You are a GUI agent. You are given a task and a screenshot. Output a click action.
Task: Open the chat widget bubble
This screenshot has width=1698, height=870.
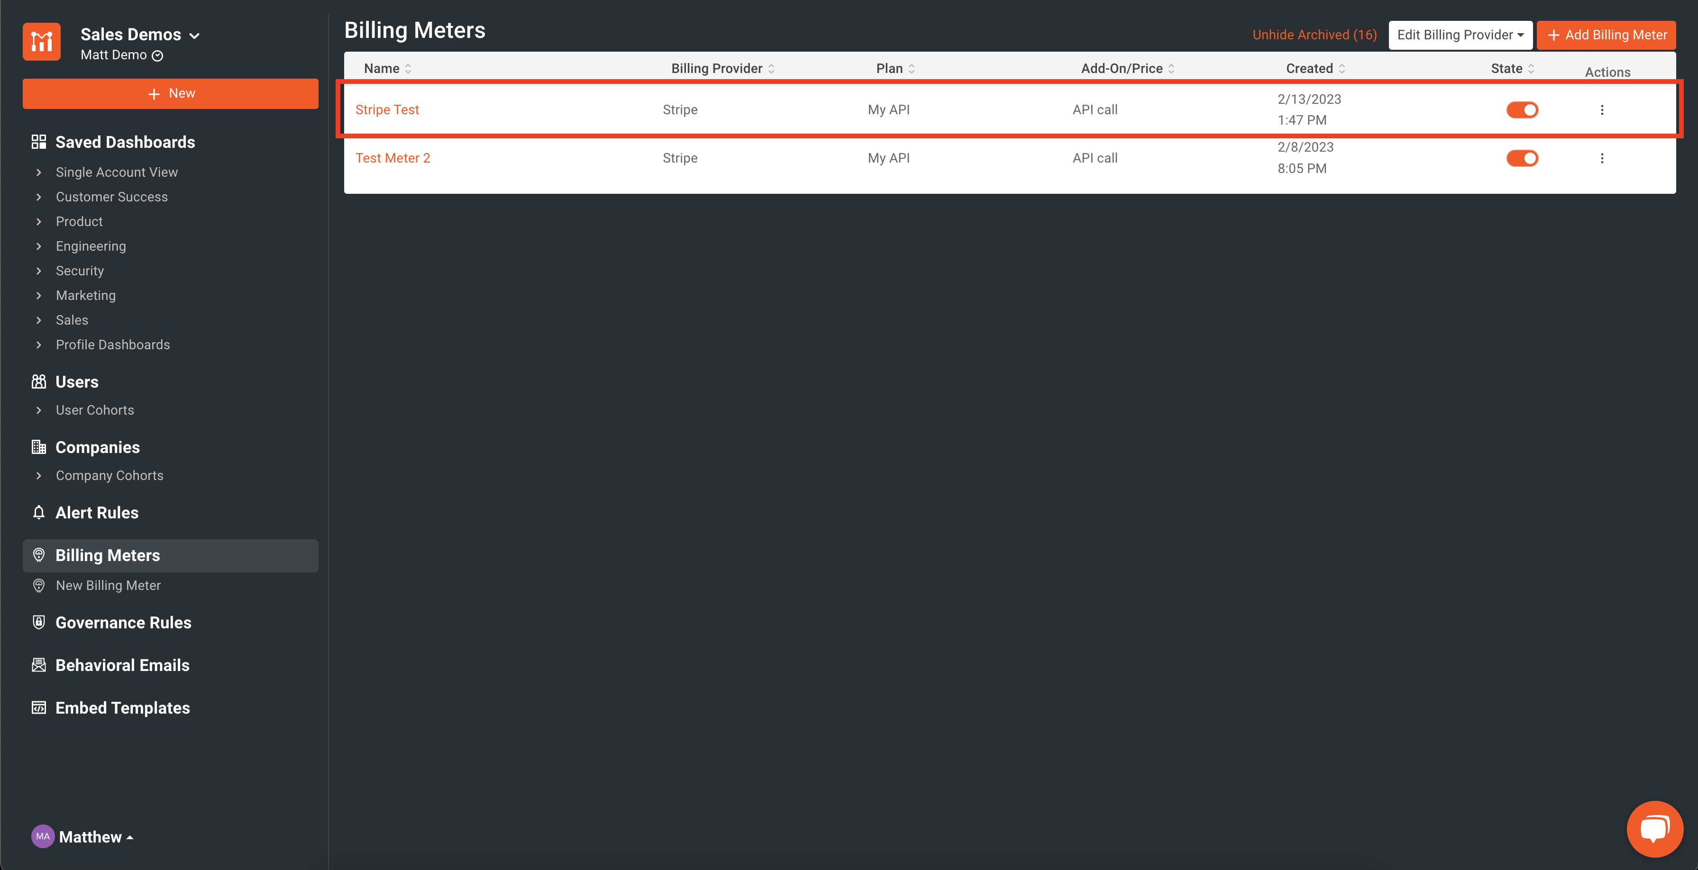pyautogui.click(x=1655, y=828)
